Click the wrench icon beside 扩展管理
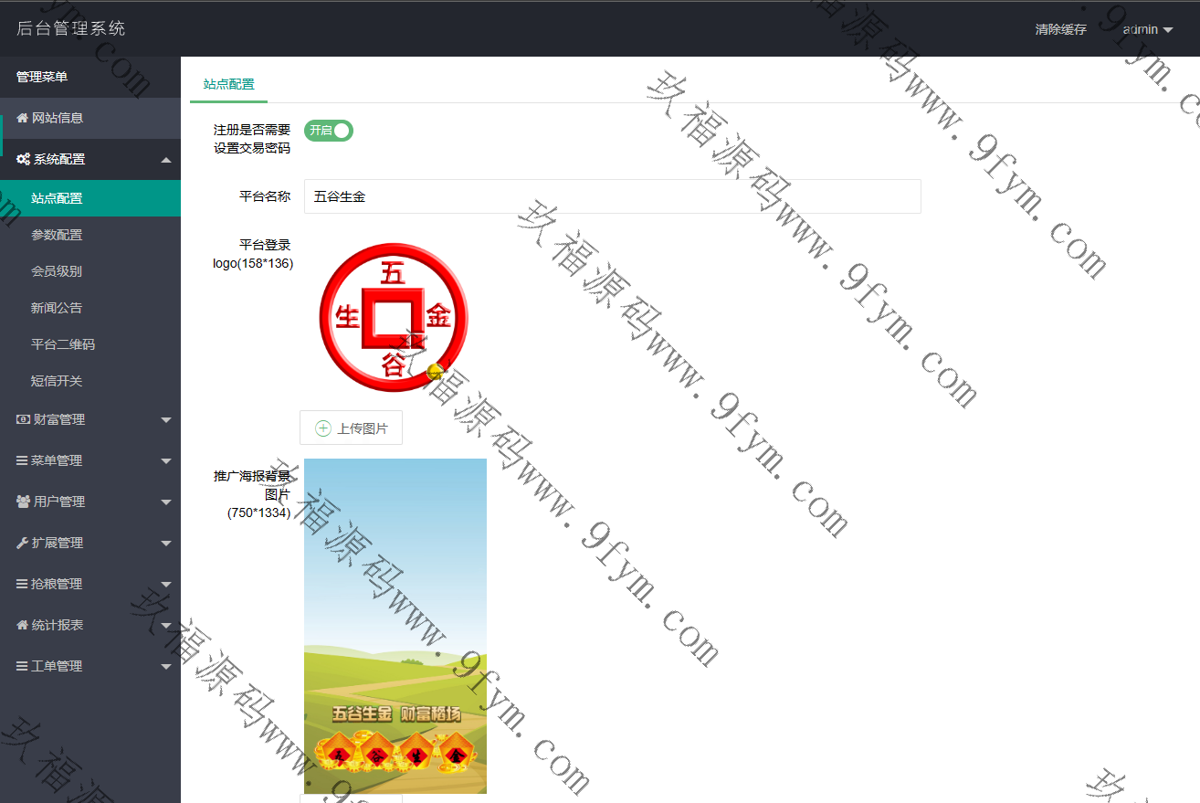 click(x=23, y=543)
